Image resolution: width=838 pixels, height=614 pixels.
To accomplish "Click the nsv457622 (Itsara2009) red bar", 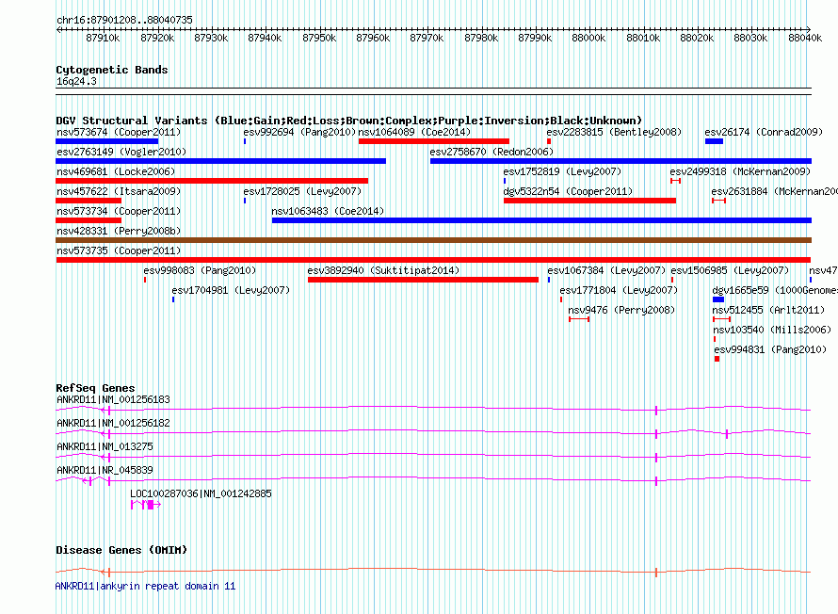I will tap(89, 201).
